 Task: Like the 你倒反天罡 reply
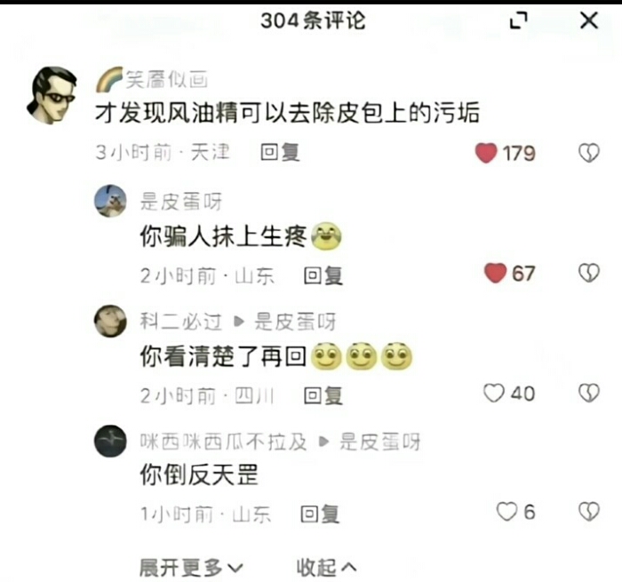click(507, 512)
